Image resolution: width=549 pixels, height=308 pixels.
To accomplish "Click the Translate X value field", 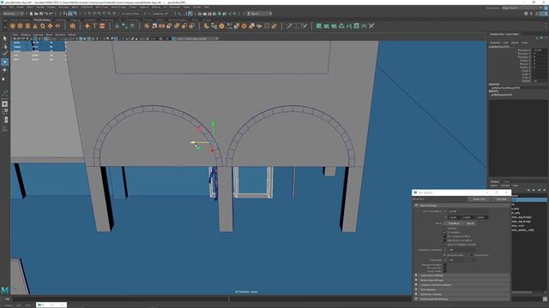I will click(540, 50).
